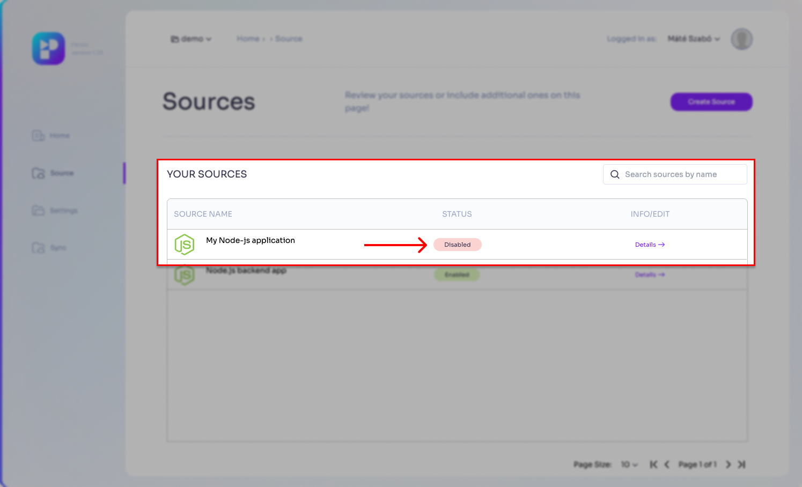Click the Source breadcrumb link
This screenshot has height=487, width=802.
[289, 39]
